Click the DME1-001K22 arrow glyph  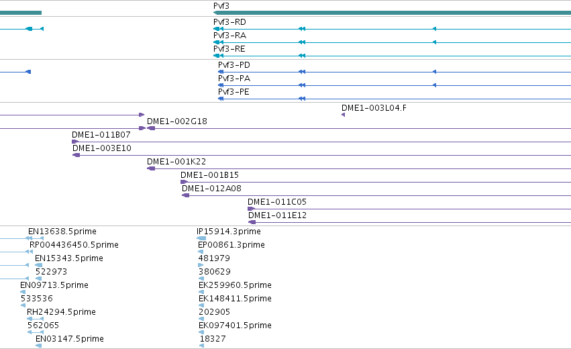click(x=151, y=168)
